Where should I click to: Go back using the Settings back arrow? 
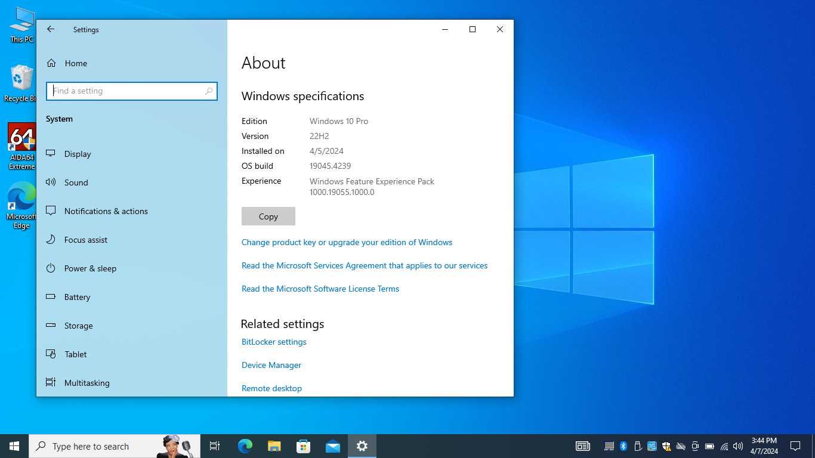pyautogui.click(x=51, y=29)
